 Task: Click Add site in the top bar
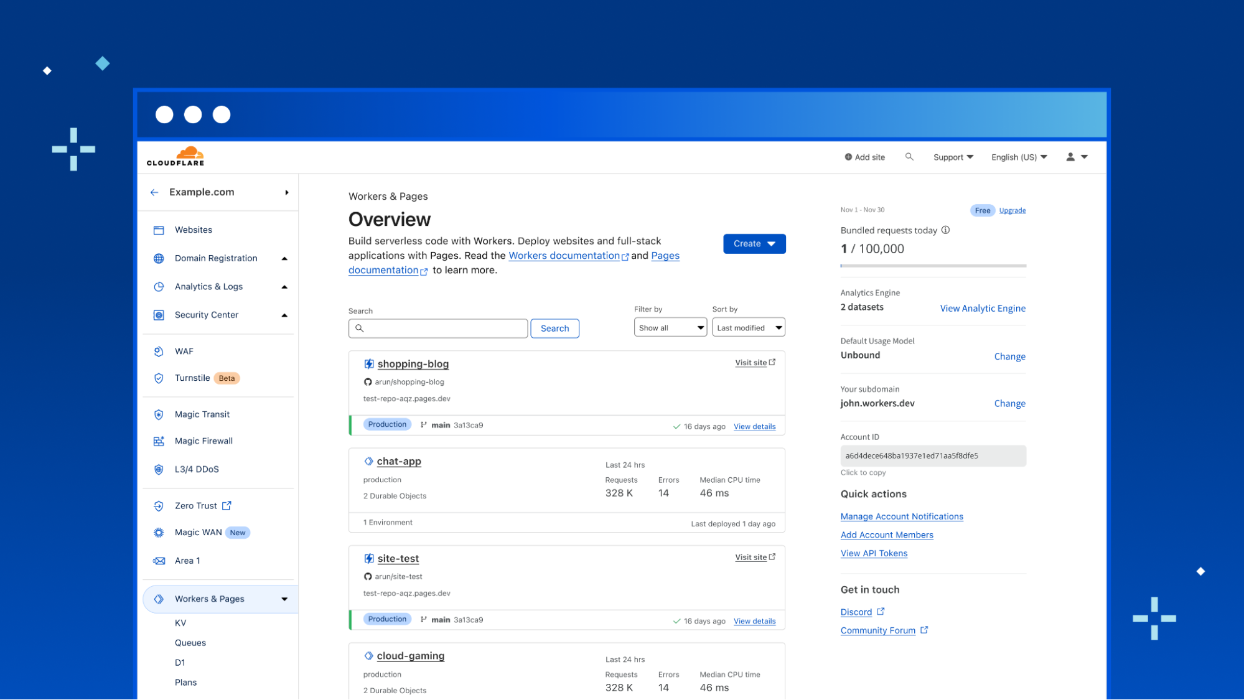point(864,157)
